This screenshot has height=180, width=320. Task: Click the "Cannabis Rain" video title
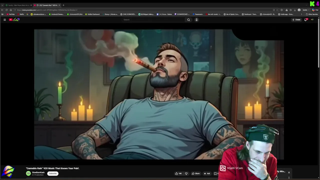click(53, 168)
